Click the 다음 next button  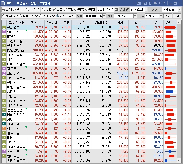pyautogui.click(x=177, y=16)
